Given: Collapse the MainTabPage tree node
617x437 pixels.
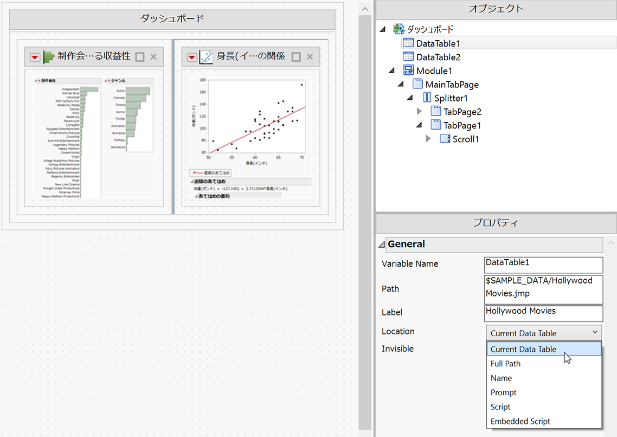Looking at the screenshot, I should pyautogui.click(x=401, y=84).
